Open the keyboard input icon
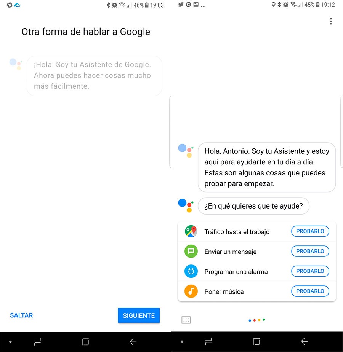Image resolution: width=343 pixels, height=352 pixels. click(186, 320)
